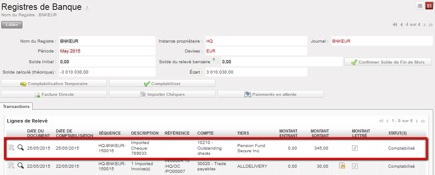
Task: Click hand icon on ALLDELIVERY line
Action: tap(342, 166)
